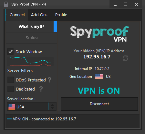Click the padlock icon in title bar
Screen dimensions: 145x134
point(6,4)
